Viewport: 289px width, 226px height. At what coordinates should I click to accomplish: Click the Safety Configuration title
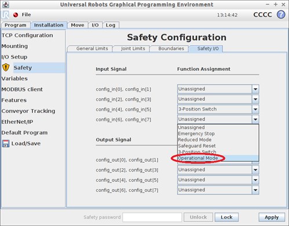177,37
